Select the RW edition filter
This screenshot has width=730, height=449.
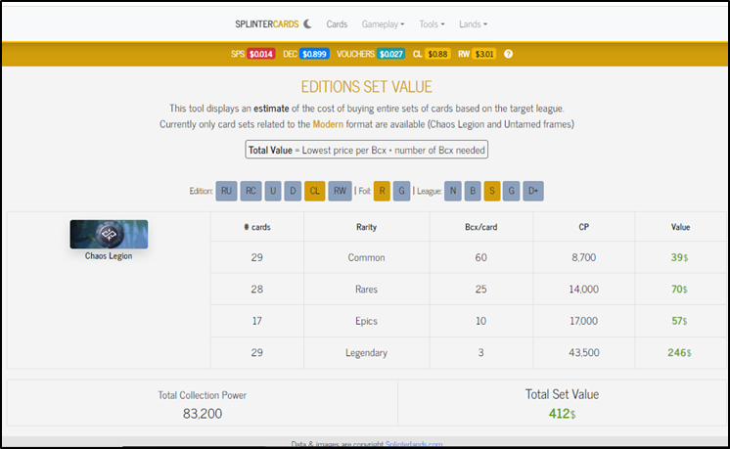click(340, 191)
